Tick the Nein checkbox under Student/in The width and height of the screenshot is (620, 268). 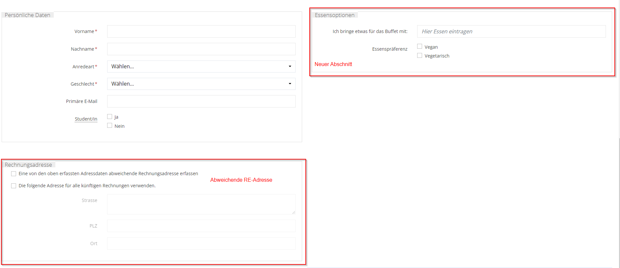pos(110,126)
